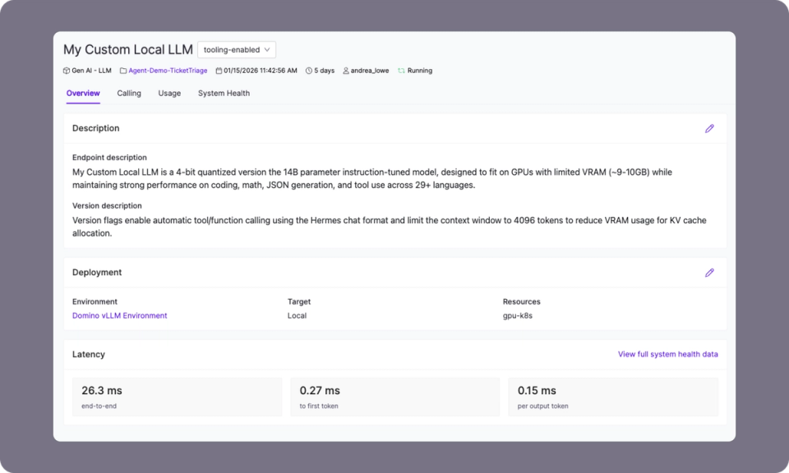Click the Description edit pencil icon
This screenshot has width=789, height=473.
pyautogui.click(x=709, y=128)
